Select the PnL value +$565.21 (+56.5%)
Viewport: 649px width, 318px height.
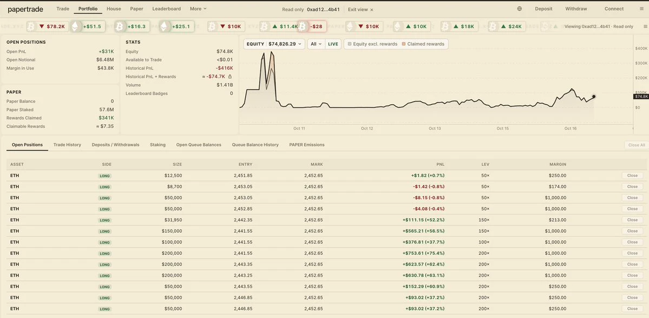423,231
